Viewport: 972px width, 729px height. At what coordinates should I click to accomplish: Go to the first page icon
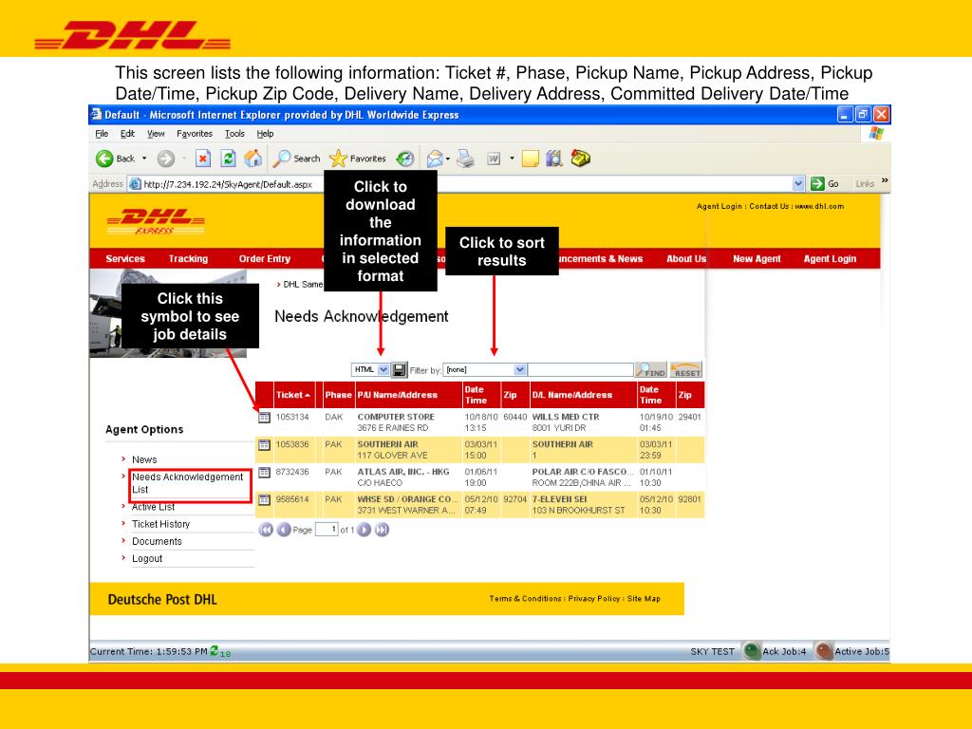(266, 530)
